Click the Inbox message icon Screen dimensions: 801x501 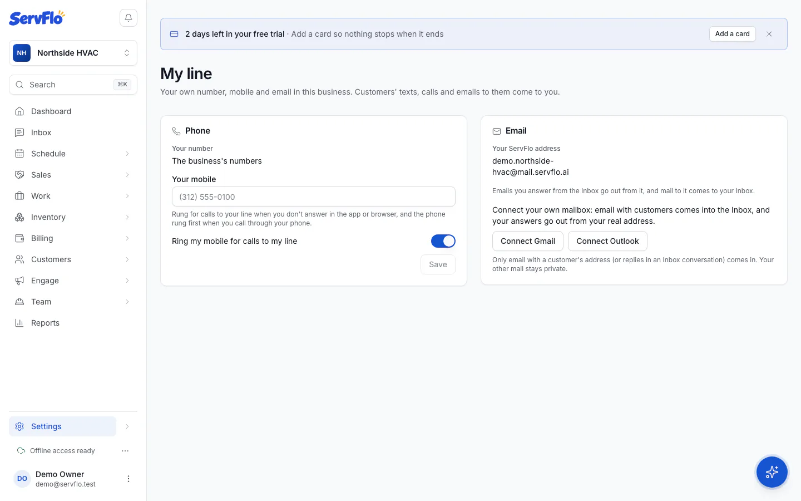[x=19, y=132]
